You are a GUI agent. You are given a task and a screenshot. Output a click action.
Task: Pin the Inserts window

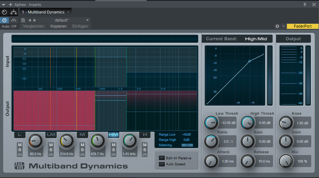[305, 5]
